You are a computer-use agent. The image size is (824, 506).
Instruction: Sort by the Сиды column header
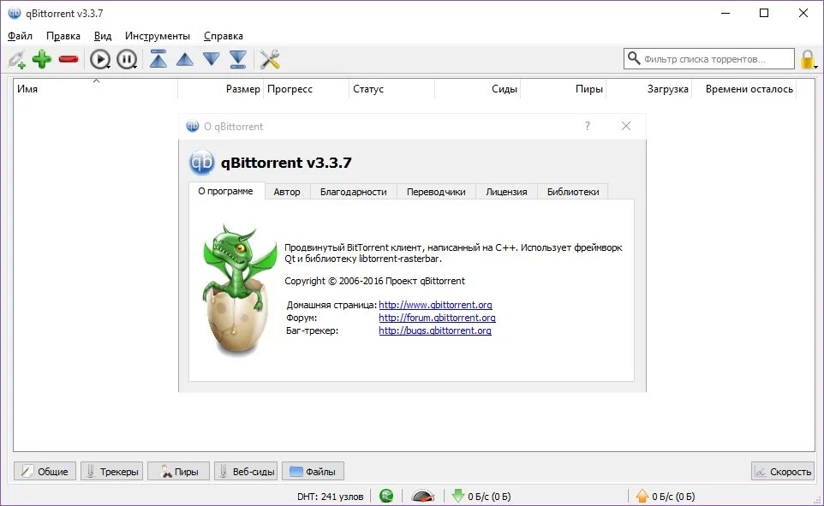coord(477,89)
